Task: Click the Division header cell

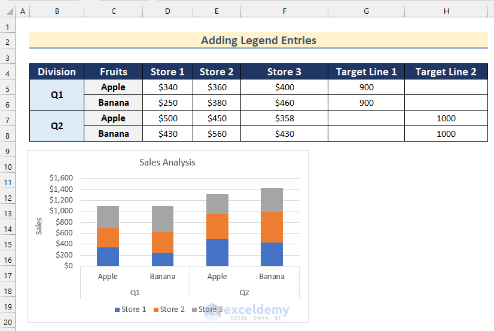Action: 57,72
